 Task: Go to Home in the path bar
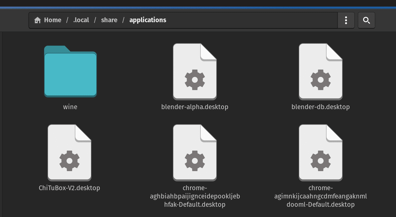click(x=48, y=20)
